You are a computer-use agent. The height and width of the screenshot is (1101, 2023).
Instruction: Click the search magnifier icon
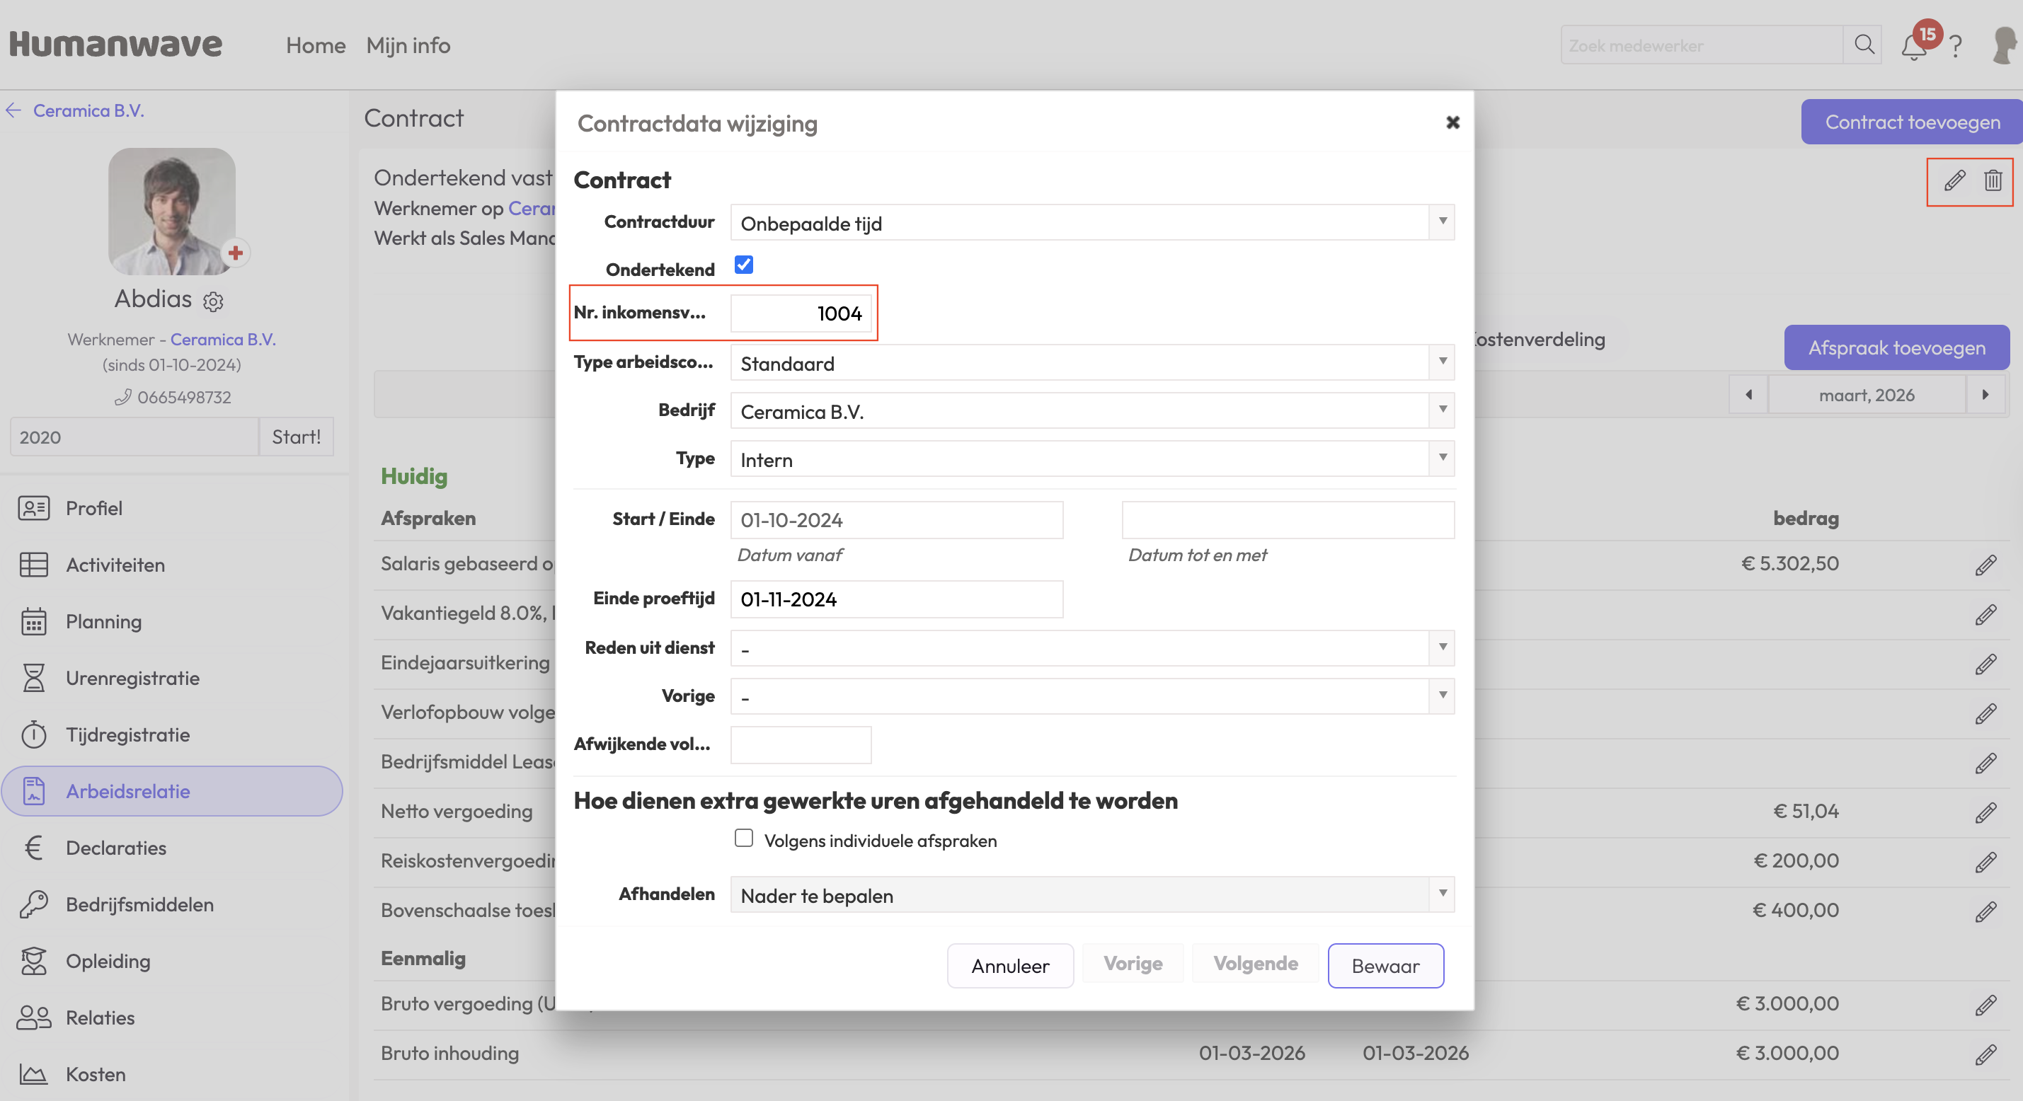tap(1864, 45)
